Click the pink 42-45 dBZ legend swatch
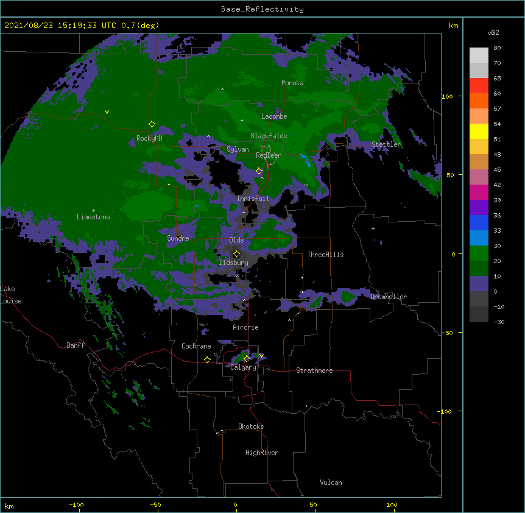 (x=479, y=177)
